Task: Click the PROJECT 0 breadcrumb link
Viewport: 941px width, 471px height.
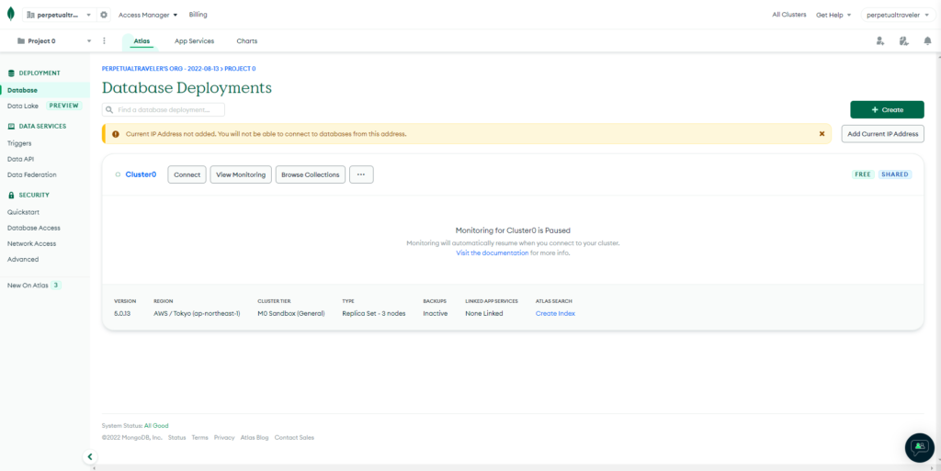Action: pyautogui.click(x=240, y=68)
